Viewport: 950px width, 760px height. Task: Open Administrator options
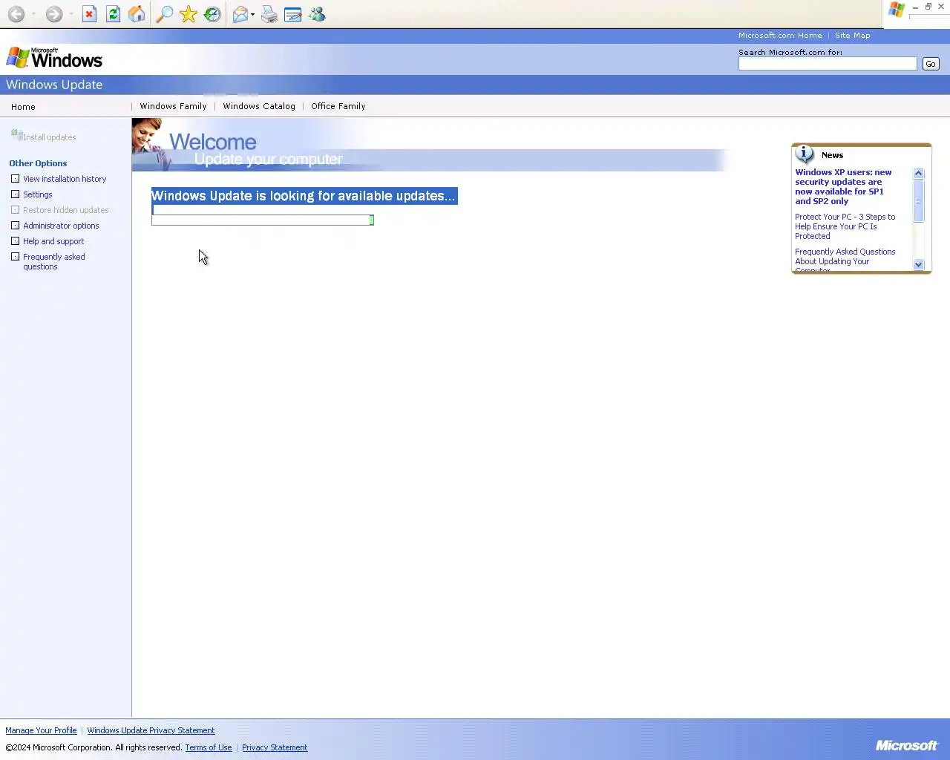[61, 226]
